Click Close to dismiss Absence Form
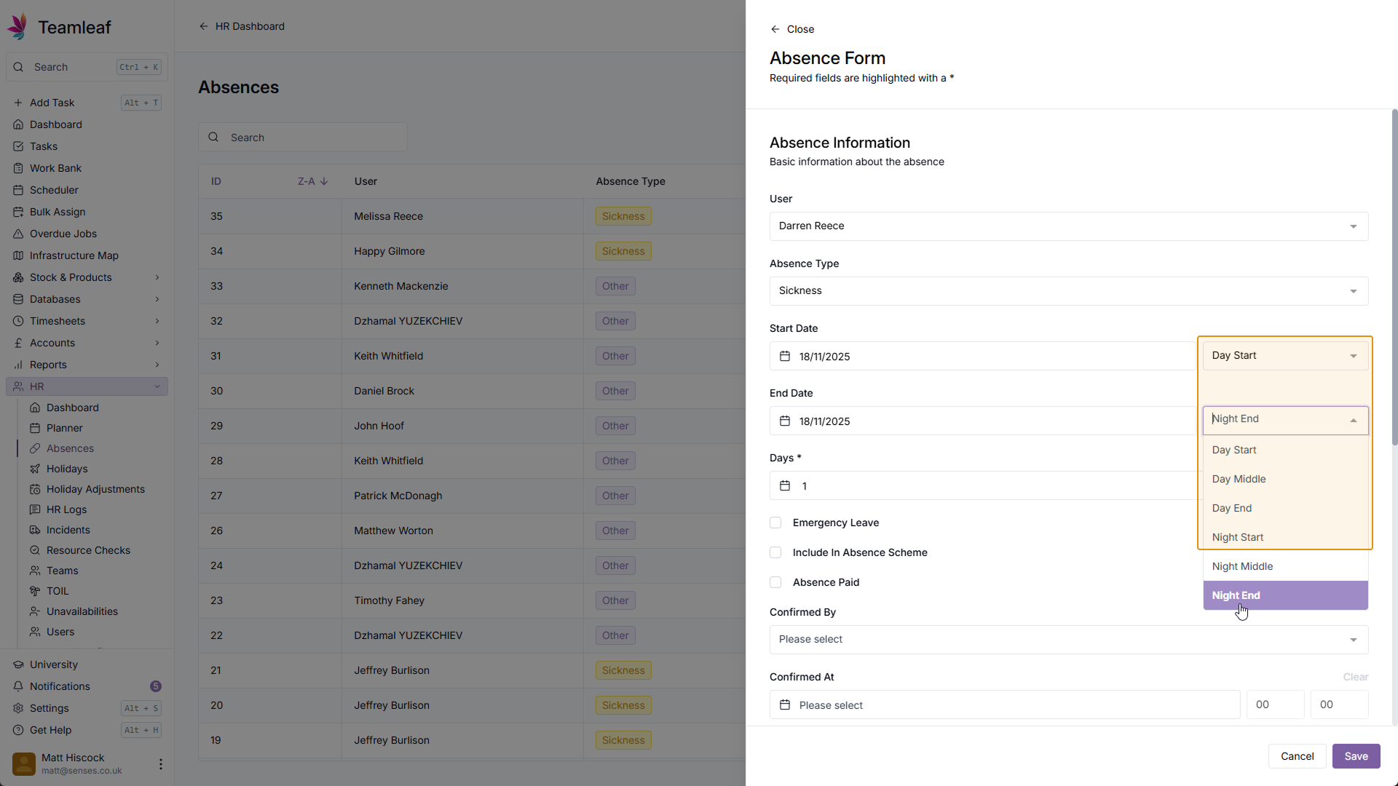Image resolution: width=1398 pixels, height=786 pixels. coord(792,29)
